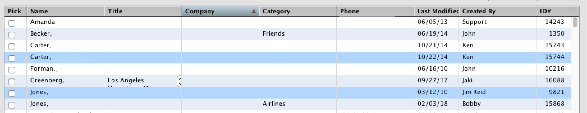Click the Title column header
The image size is (587, 113).
coord(143,11)
